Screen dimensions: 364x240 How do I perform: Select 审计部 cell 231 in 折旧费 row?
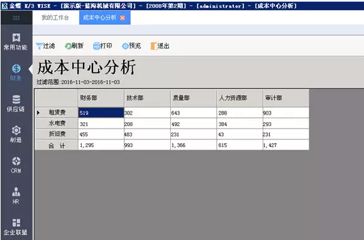[x=286, y=134]
